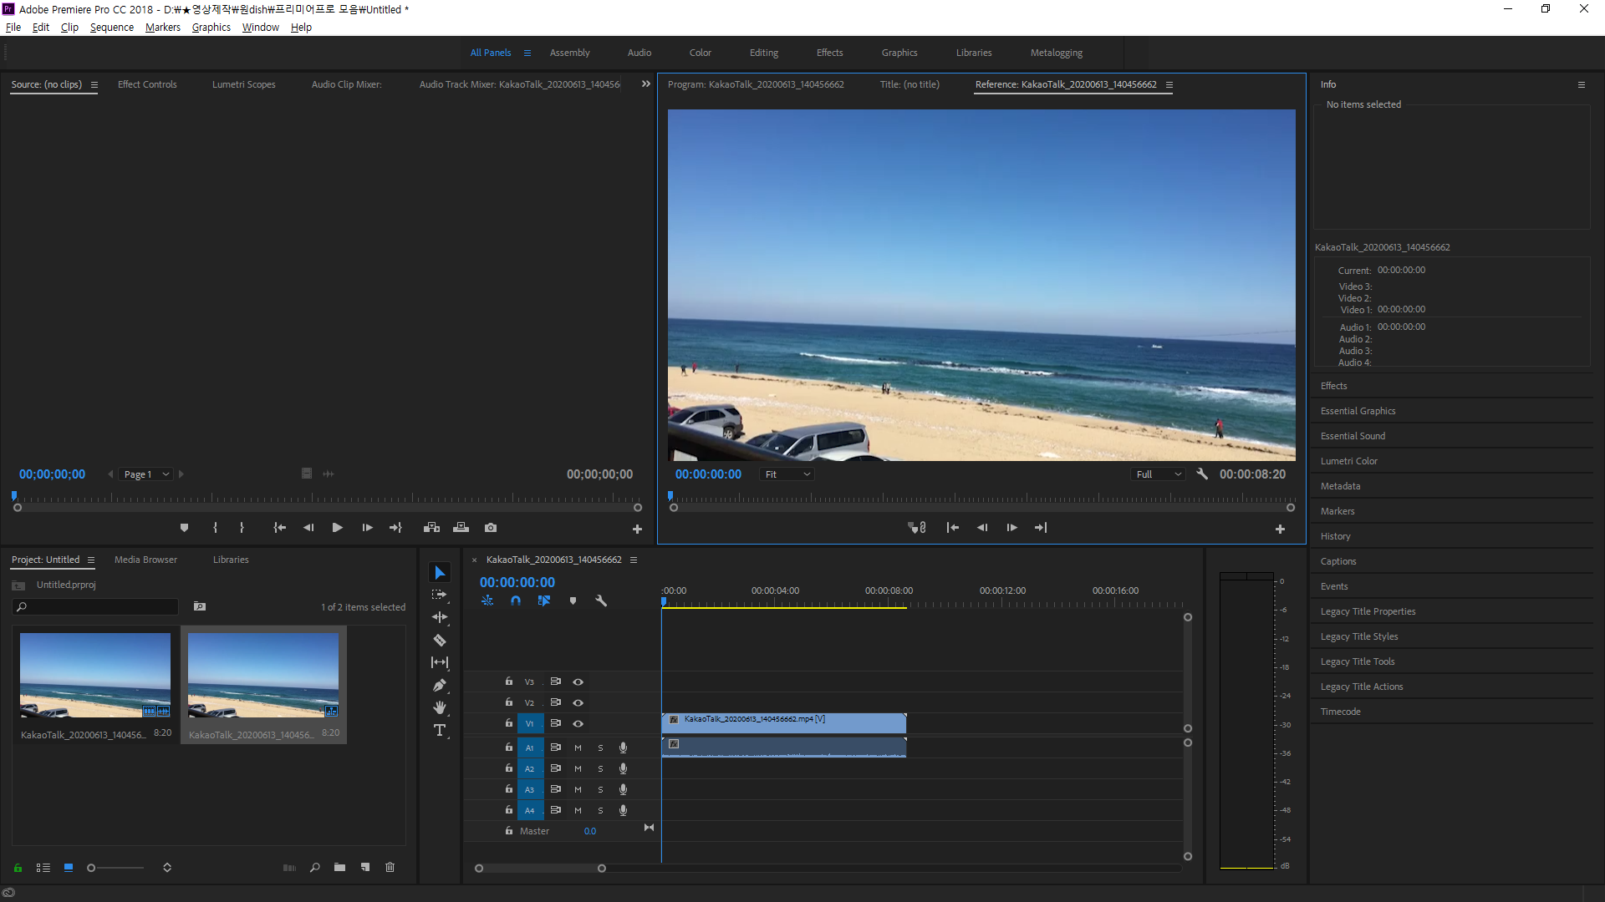Select the Pen tool in tools panel
Screen dimensions: 1605x902
click(x=439, y=686)
